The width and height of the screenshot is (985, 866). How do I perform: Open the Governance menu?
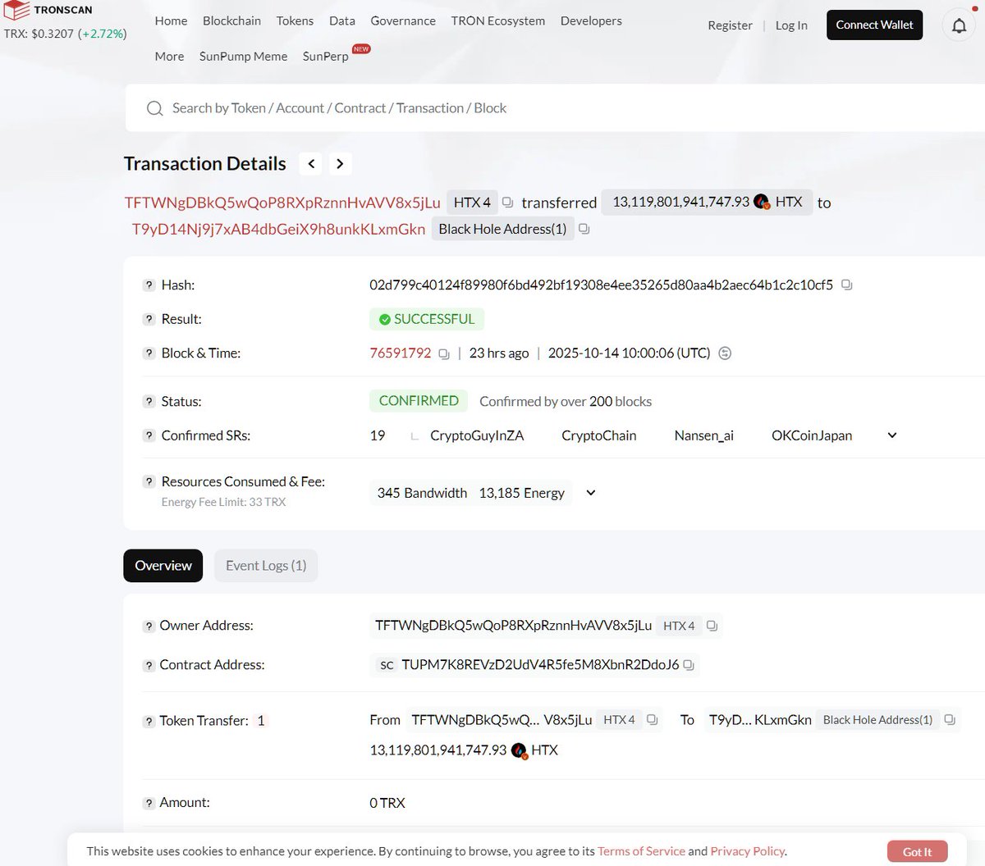pyautogui.click(x=403, y=21)
